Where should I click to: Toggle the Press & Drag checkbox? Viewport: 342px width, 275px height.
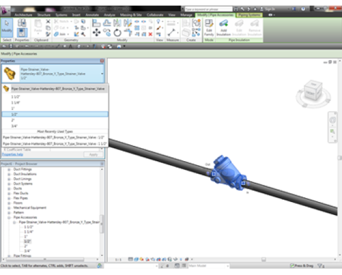pos(292,266)
